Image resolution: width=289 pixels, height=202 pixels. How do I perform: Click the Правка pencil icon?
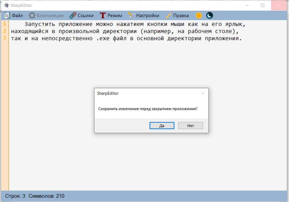(168, 15)
